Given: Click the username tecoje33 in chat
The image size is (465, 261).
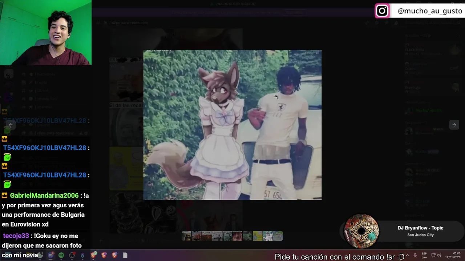Looking at the screenshot, I should point(16,236).
